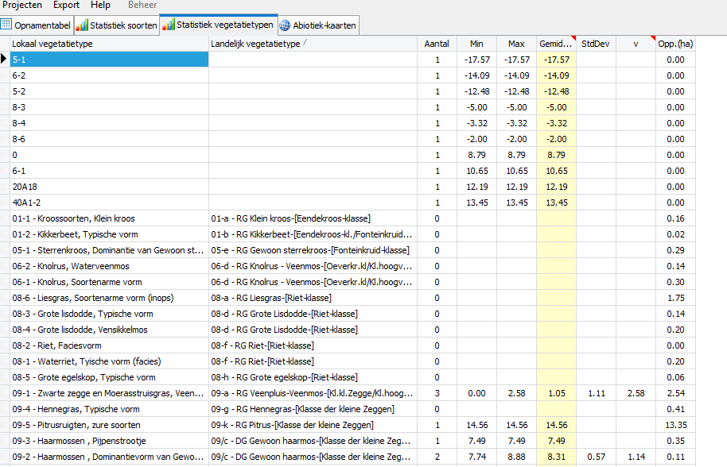Click red corner marker on v column header
The height and width of the screenshot is (467, 727).
(652, 38)
